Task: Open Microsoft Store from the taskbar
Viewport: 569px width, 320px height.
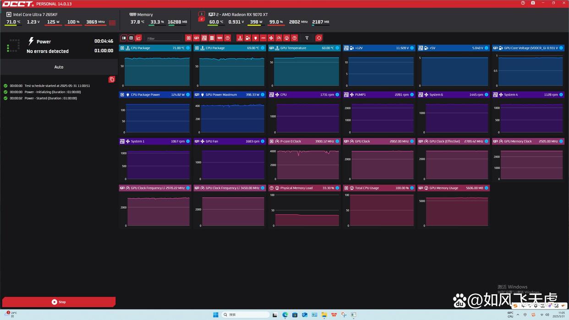Action: [x=295, y=315]
